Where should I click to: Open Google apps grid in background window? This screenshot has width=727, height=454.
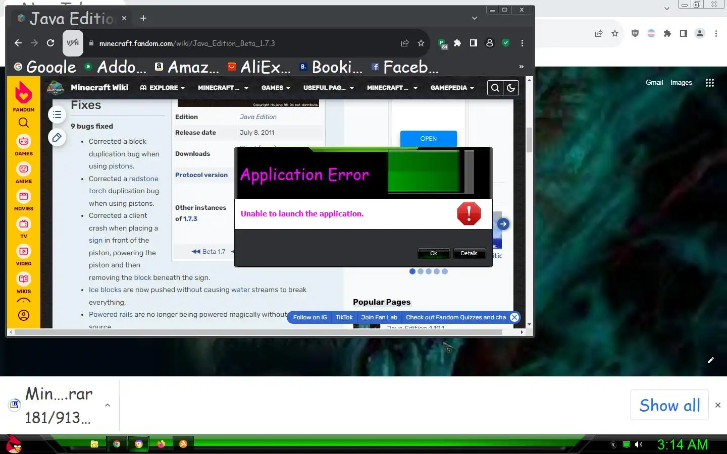tap(710, 83)
